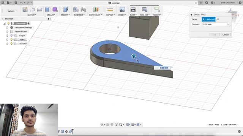Toggle visibility bulb for Bodies
This screenshot has width=243, height=136.
pos(11,40)
